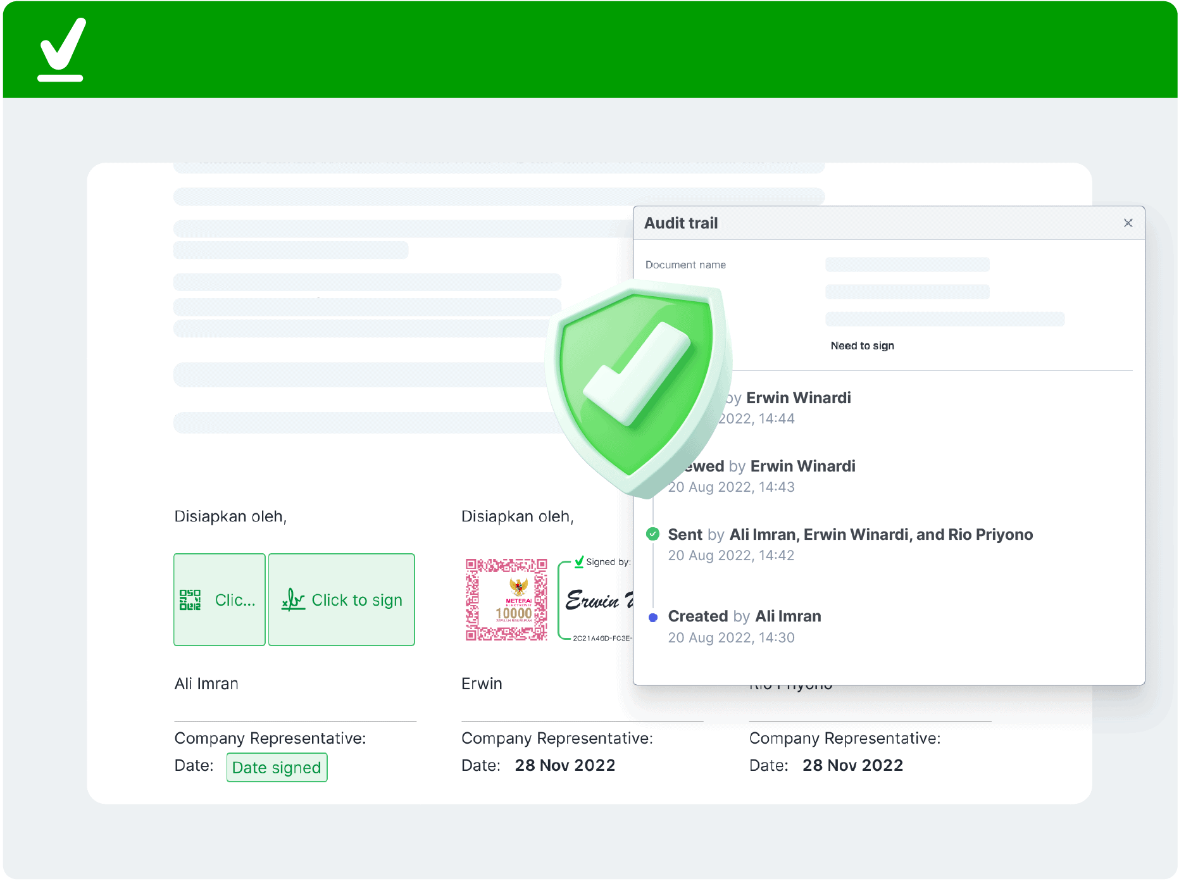Click the white checkmark logo in header
This screenshot has height=881, width=1179.
pyautogui.click(x=61, y=49)
